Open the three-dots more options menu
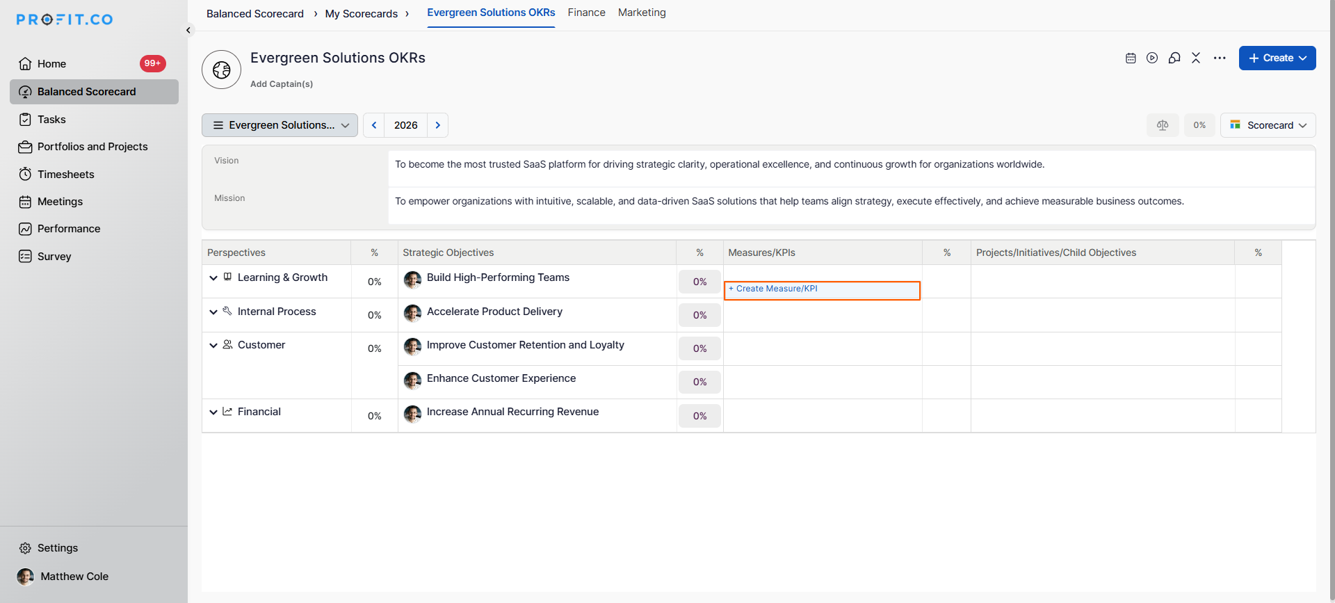This screenshot has width=1335, height=603. (1220, 58)
